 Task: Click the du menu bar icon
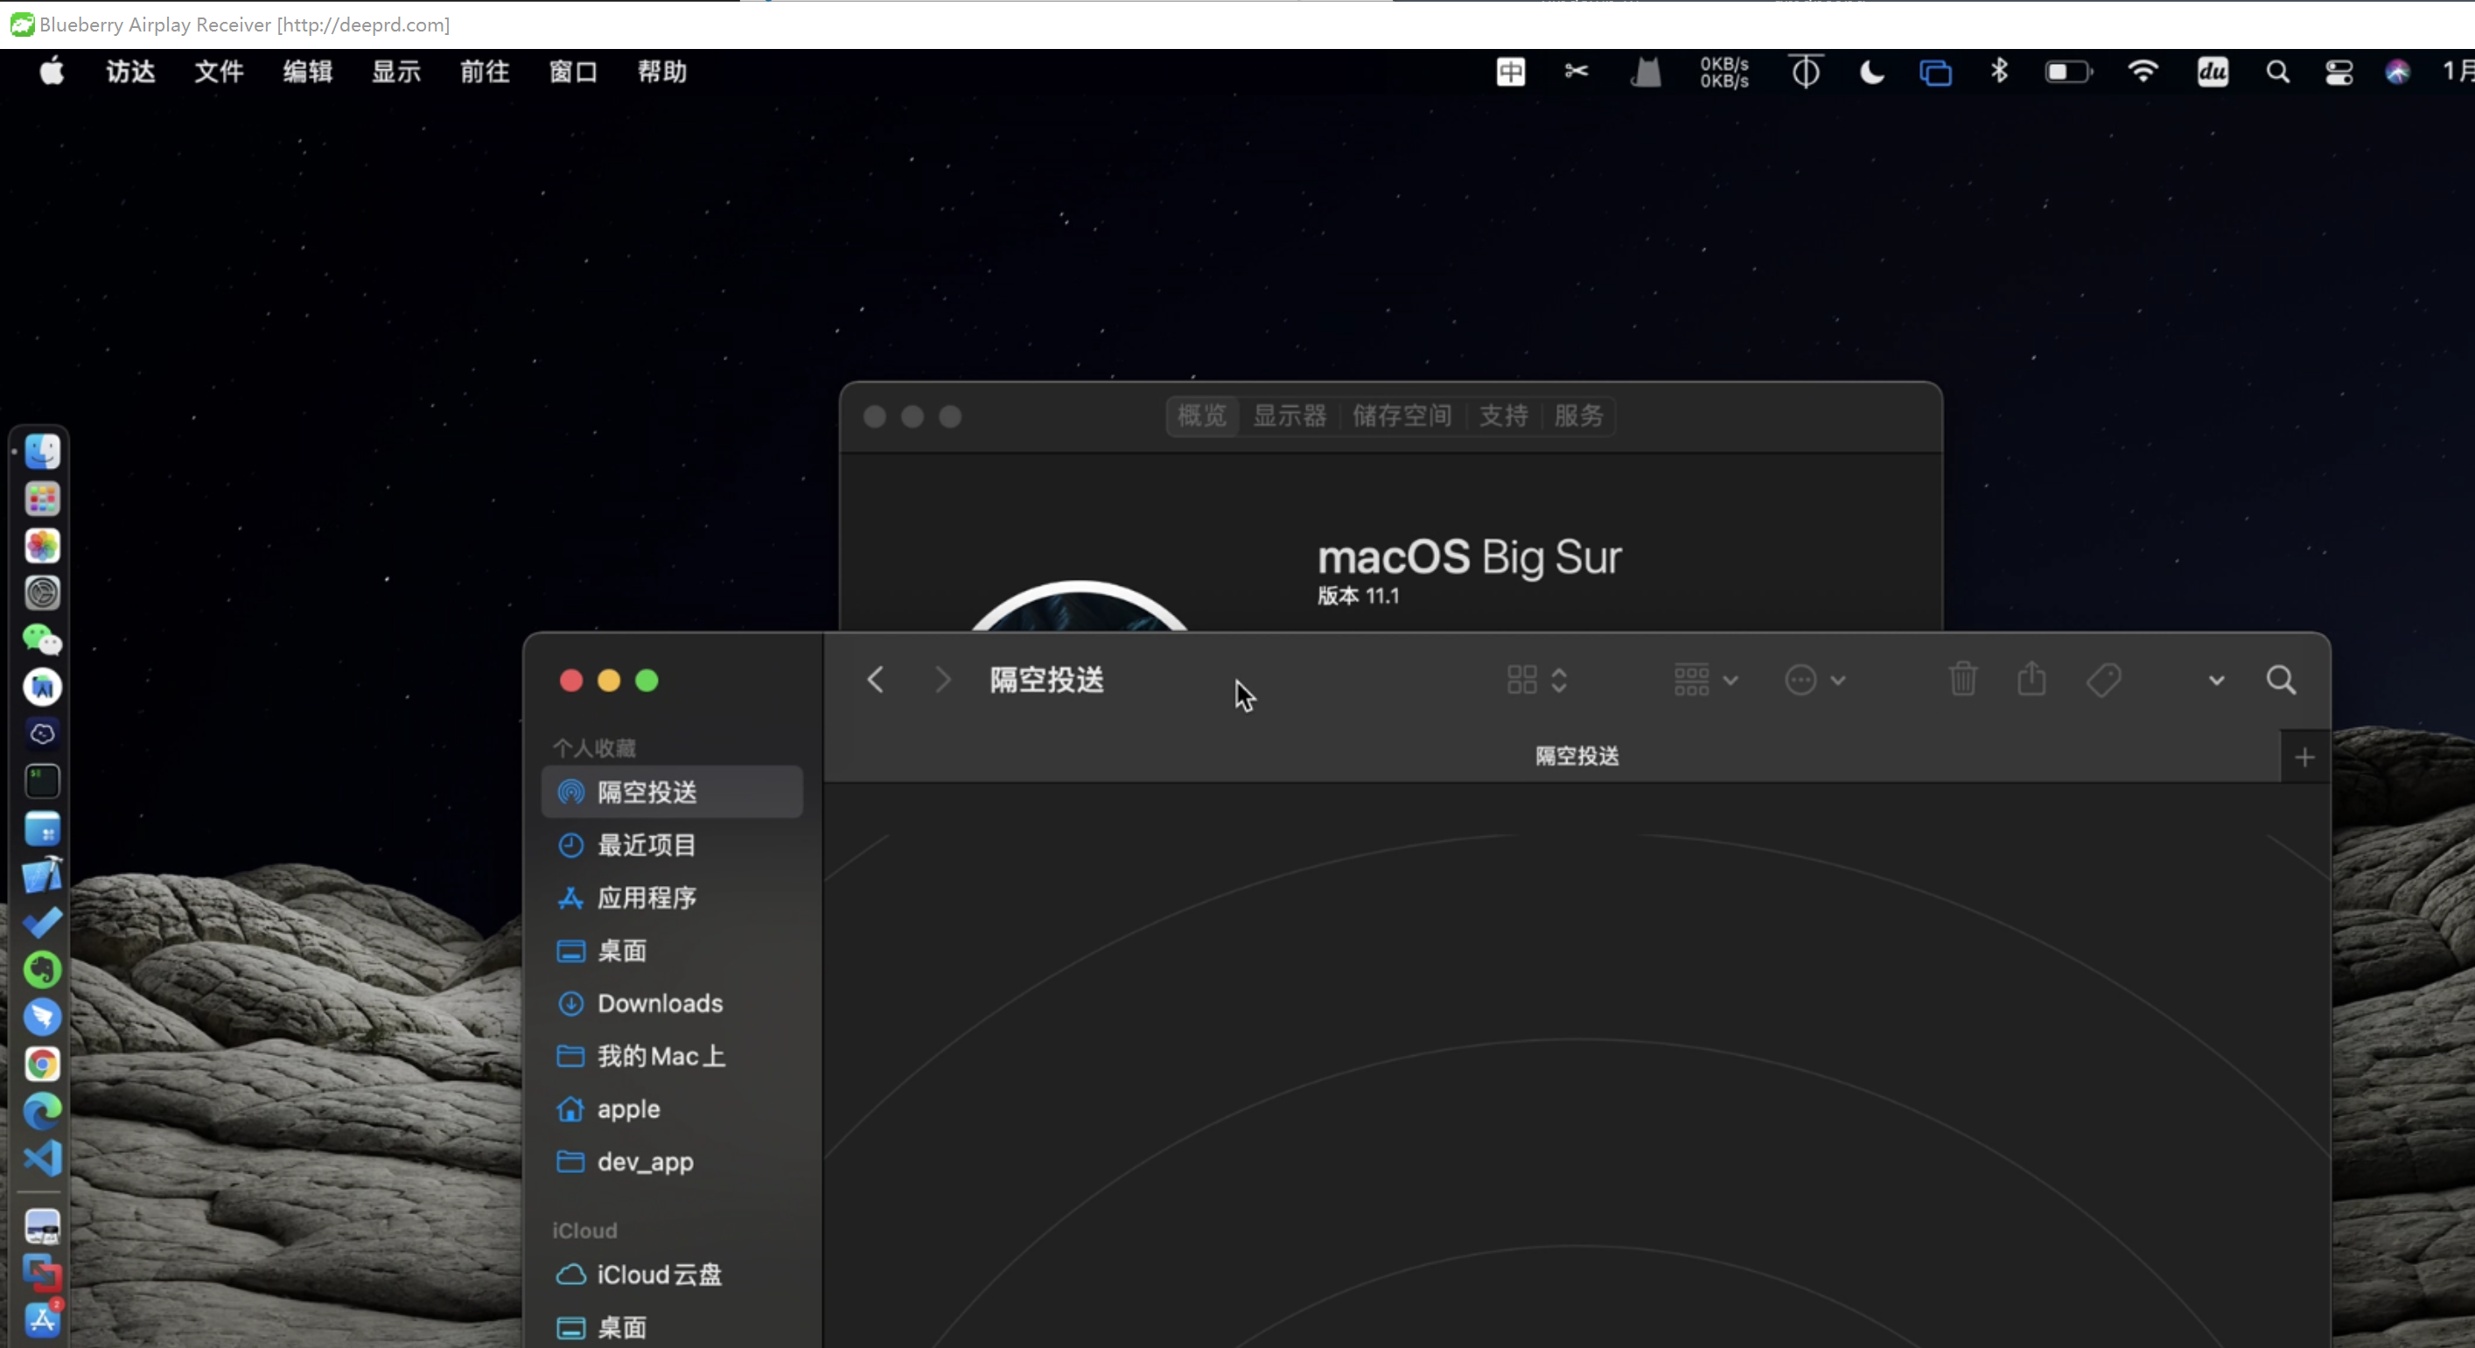pos(2213,72)
